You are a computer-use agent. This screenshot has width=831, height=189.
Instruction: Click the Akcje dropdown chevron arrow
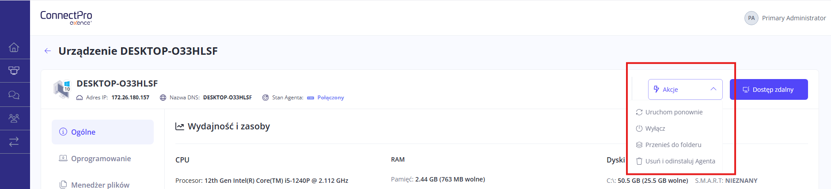click(713, 89)
